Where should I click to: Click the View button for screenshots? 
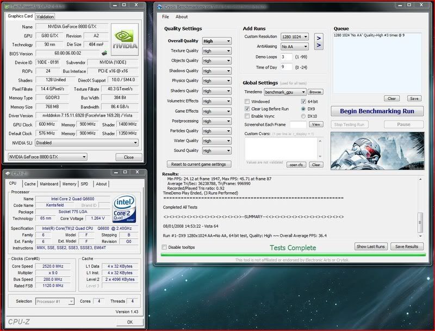click(316, 125)
